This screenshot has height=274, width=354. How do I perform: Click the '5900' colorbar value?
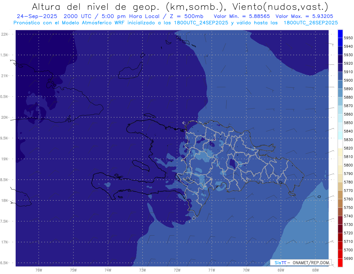(x=348, y=80)
